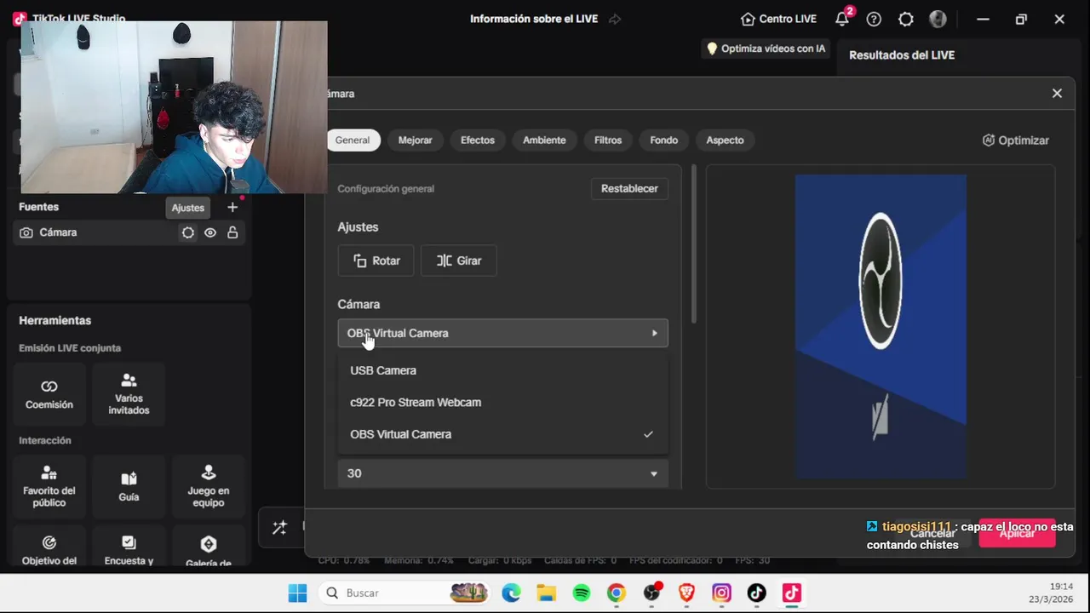Viewport: 1090px width, 613px height.
Task: Switch to the Aspecto tab
Action: [x=726, y=140]
